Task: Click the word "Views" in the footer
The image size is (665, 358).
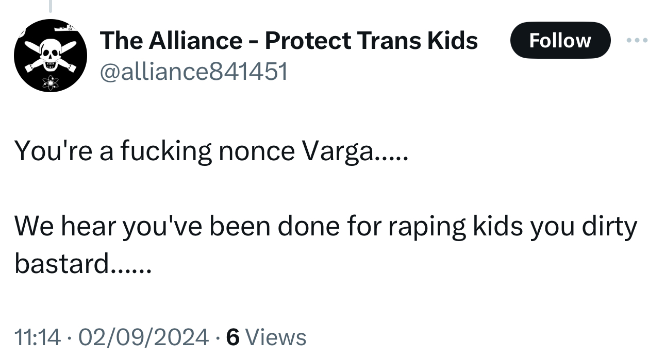Action: click(x=276, y=337)
